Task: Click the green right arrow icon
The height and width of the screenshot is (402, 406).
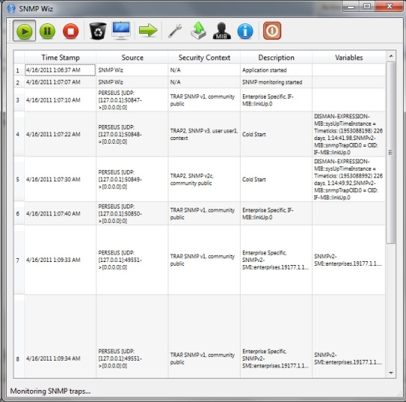Action: coord(148,31)
